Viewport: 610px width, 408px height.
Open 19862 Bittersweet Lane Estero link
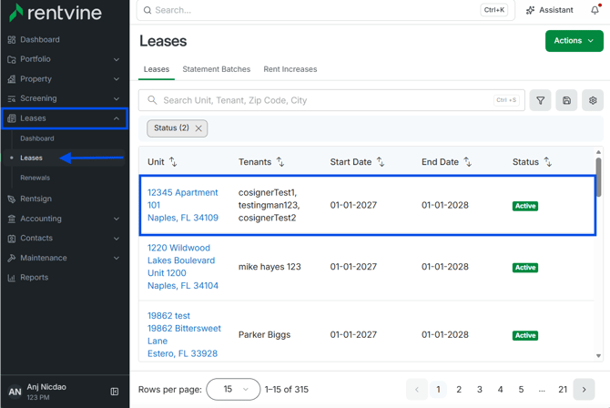(x=184, y=335)
